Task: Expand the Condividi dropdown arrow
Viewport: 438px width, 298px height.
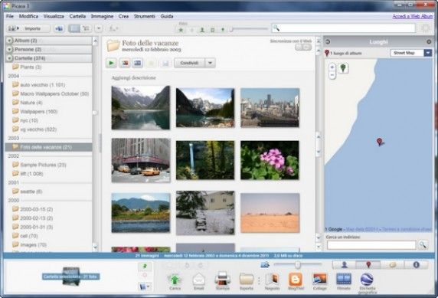Action: 210,63
